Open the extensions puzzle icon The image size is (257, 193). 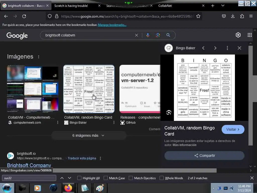[242, 16]
